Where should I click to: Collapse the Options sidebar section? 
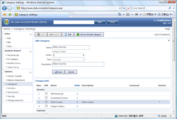click(x=31, y=73)
